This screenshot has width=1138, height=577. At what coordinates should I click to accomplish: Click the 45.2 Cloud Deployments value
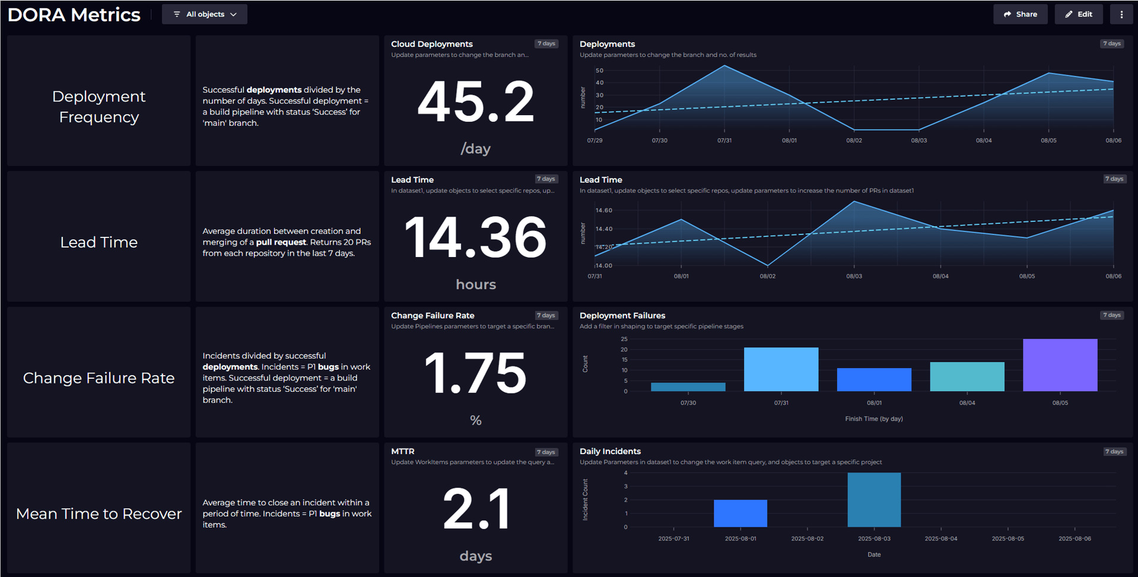(x=475, y=102)
